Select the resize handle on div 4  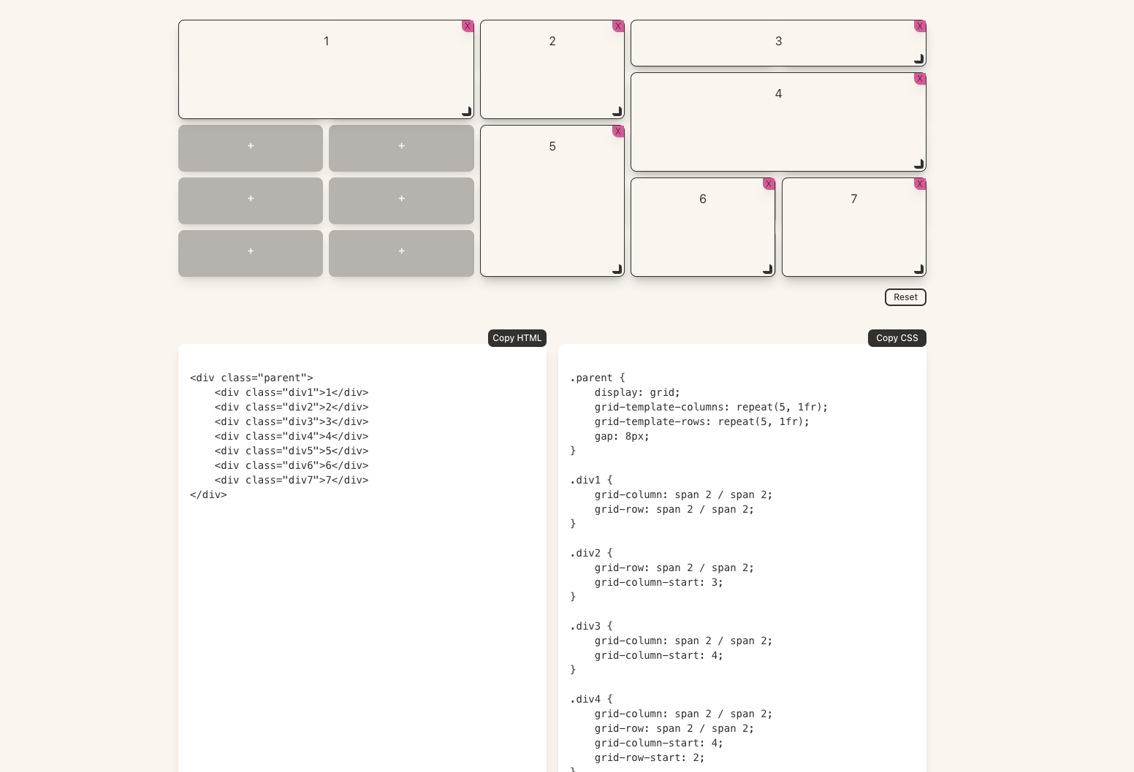[x=918, y=164]
